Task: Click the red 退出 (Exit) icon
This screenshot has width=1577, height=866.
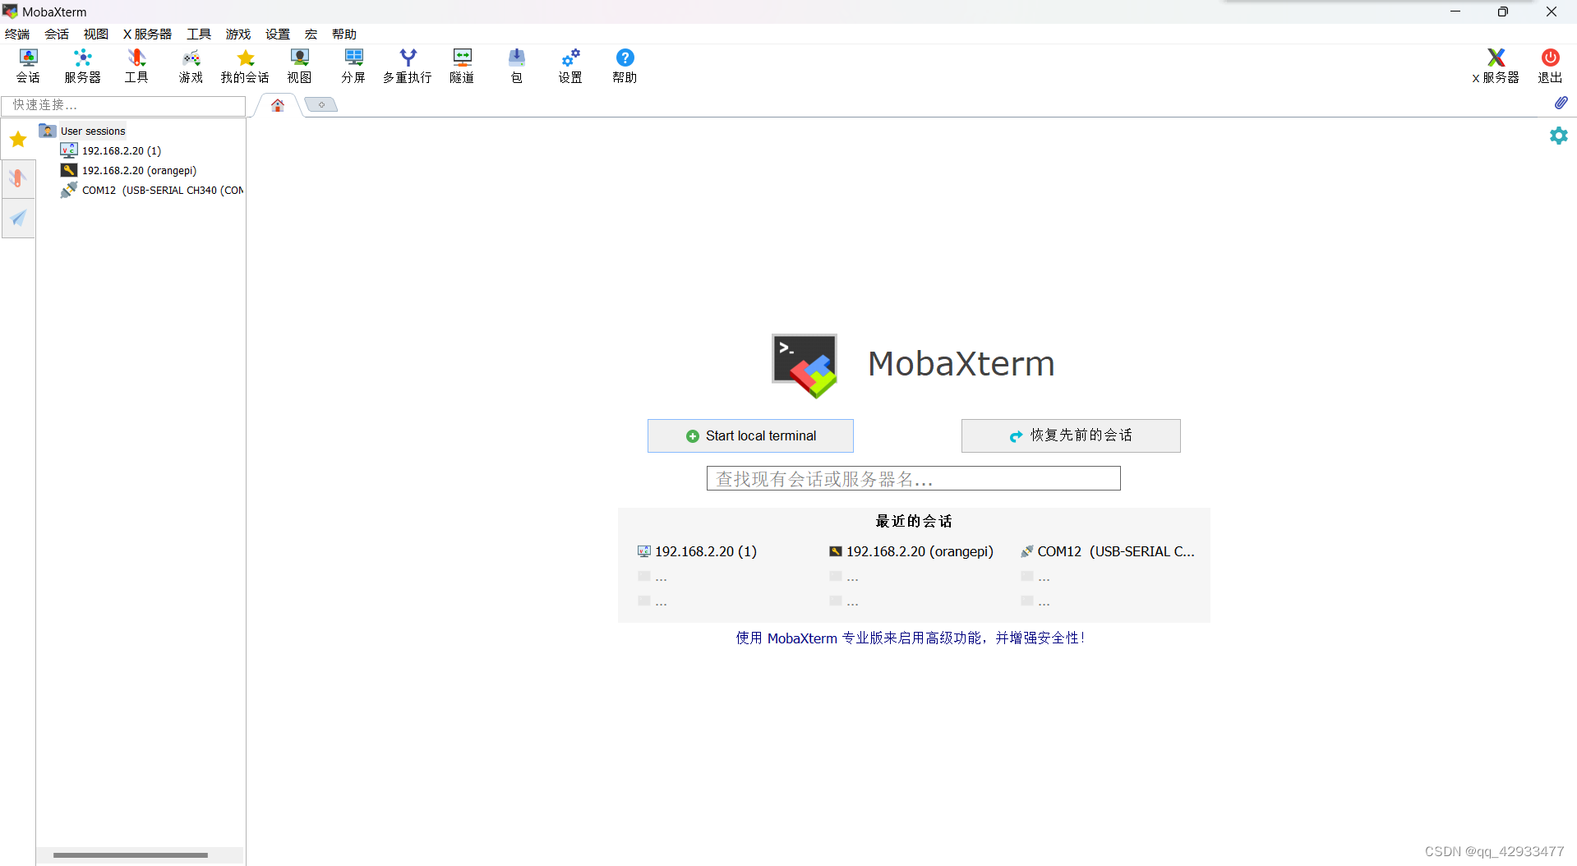Action: click(1550, 66)
